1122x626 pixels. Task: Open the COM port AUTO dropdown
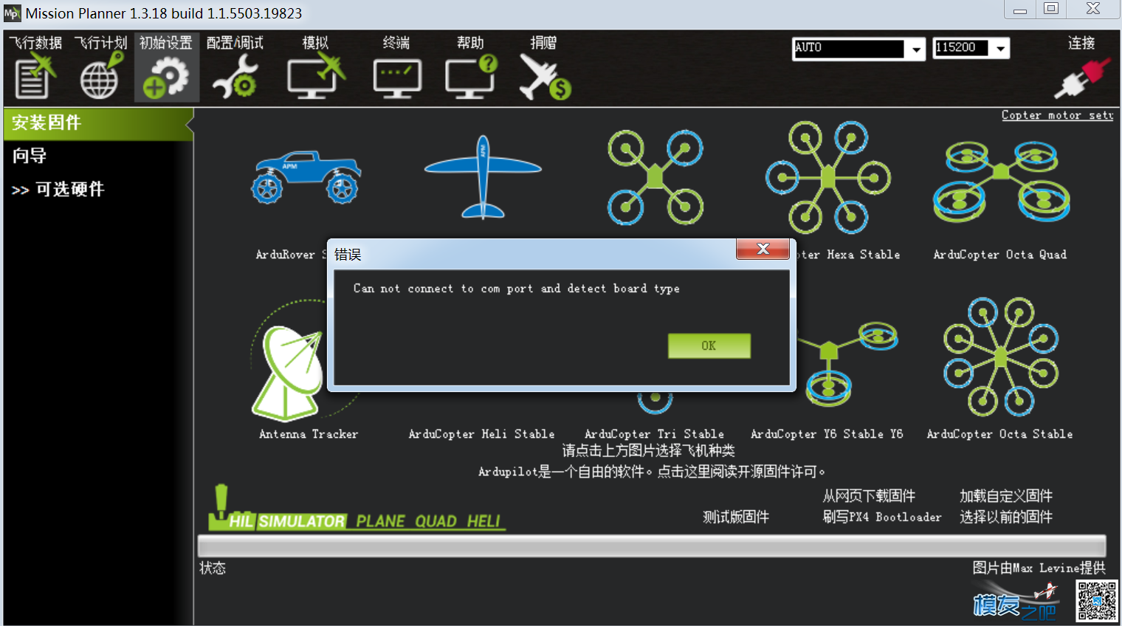916,49
